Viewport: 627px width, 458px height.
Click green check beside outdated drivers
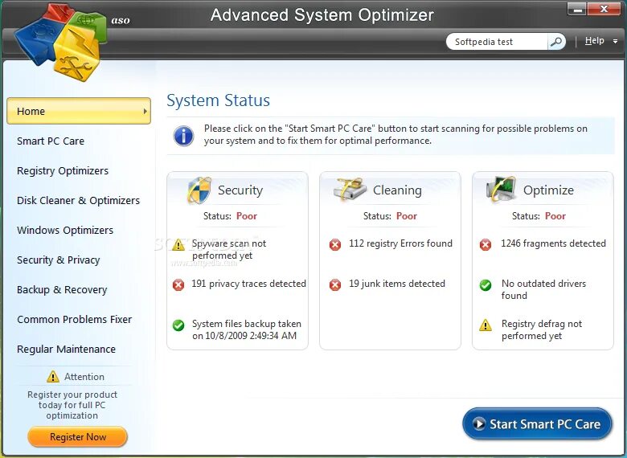486,285
